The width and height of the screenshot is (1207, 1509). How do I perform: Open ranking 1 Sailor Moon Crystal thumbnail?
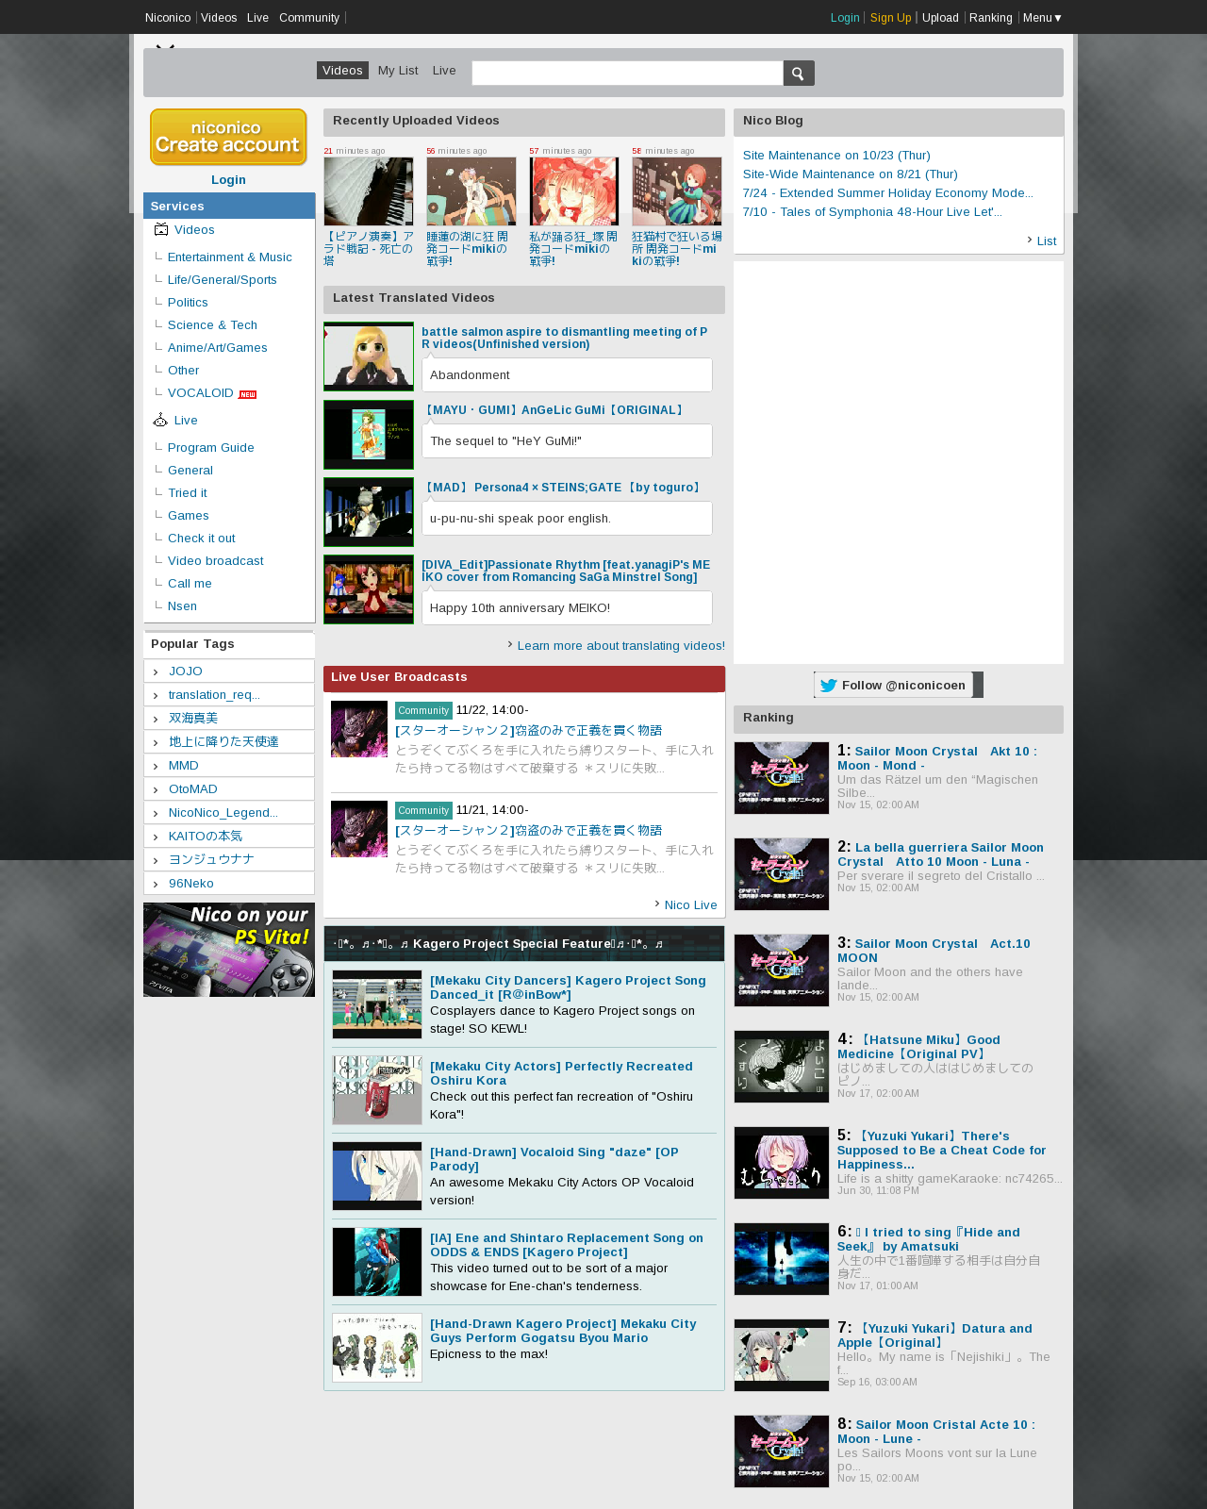coord(782,778)
